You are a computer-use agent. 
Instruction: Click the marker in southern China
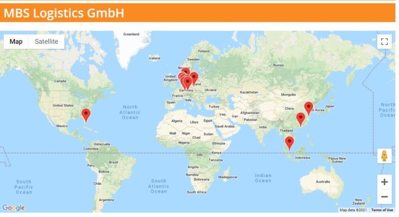pyautogui.click(x=301, y=119)
